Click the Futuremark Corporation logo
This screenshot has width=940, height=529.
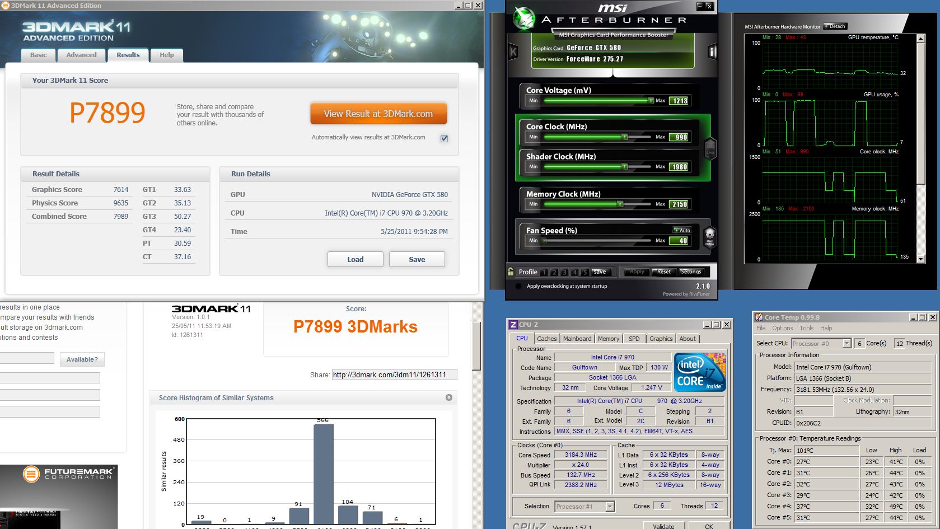68,474
